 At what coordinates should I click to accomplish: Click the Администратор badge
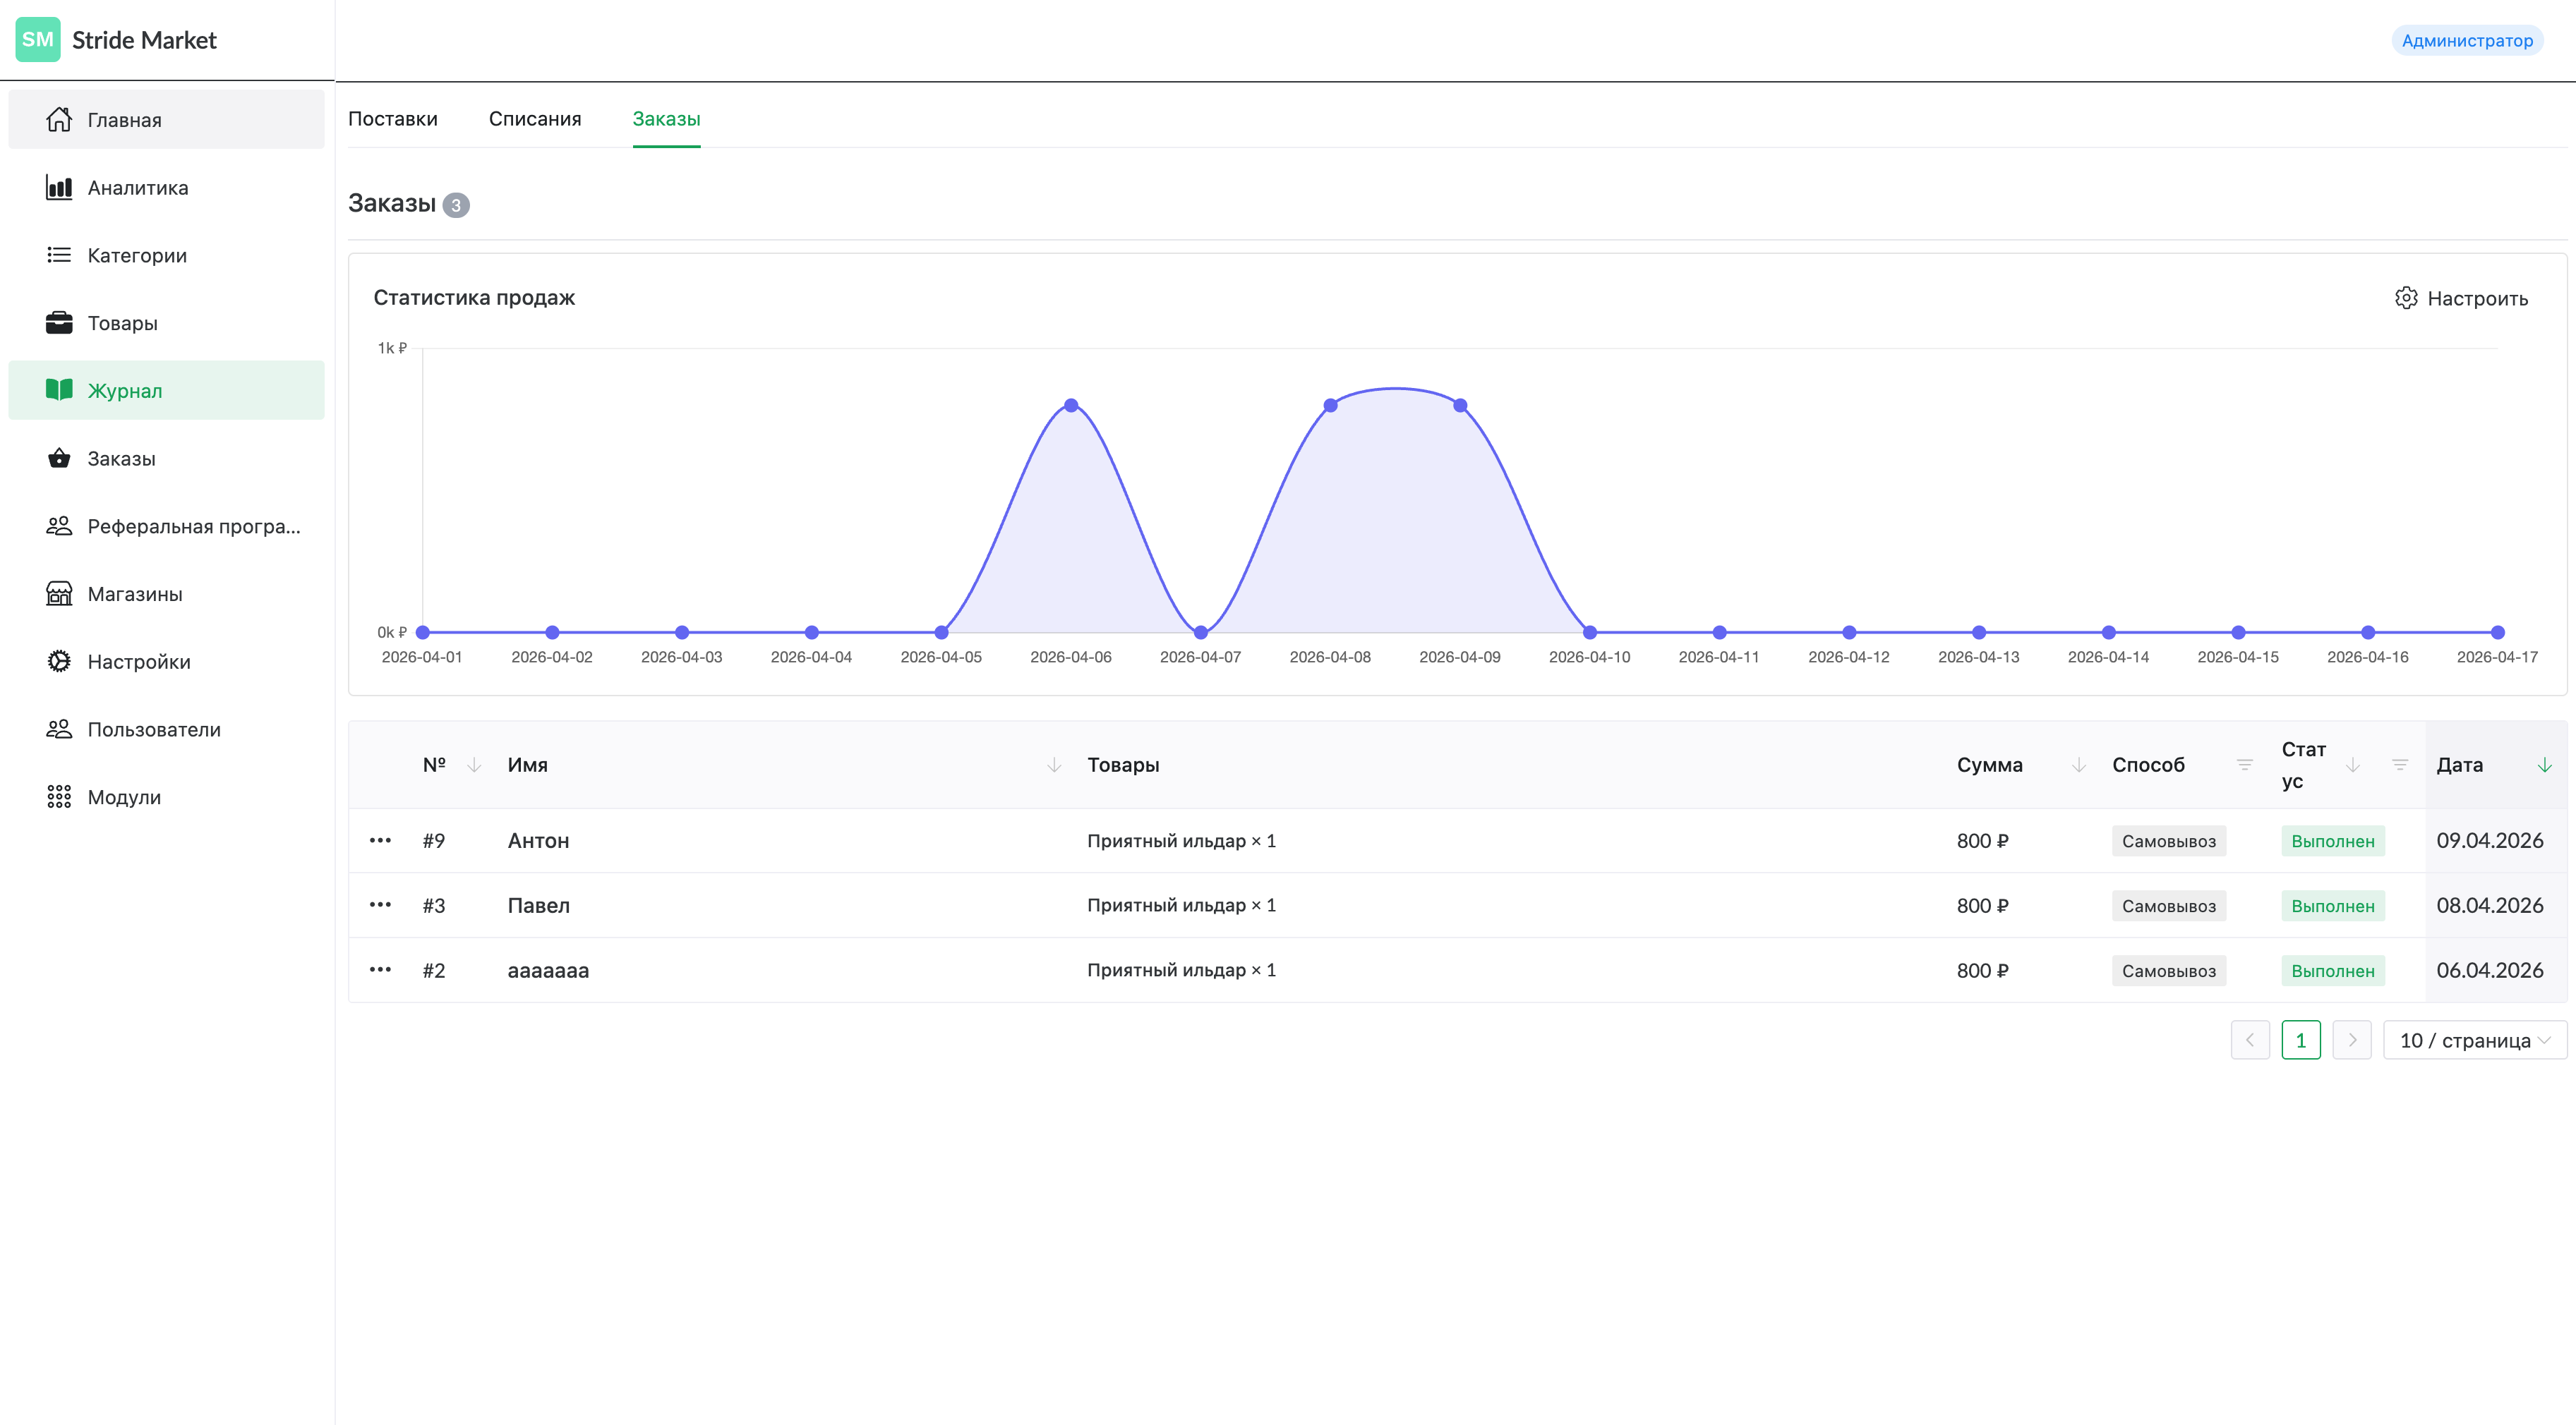coord(2466,41)
